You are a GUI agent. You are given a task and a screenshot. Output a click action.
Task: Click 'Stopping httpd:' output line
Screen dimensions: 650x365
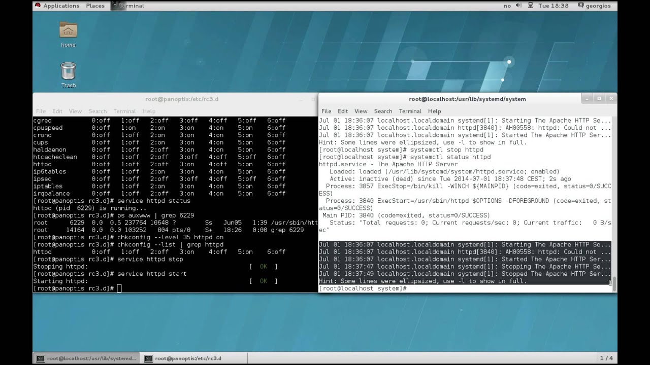[x=60, y=267]
